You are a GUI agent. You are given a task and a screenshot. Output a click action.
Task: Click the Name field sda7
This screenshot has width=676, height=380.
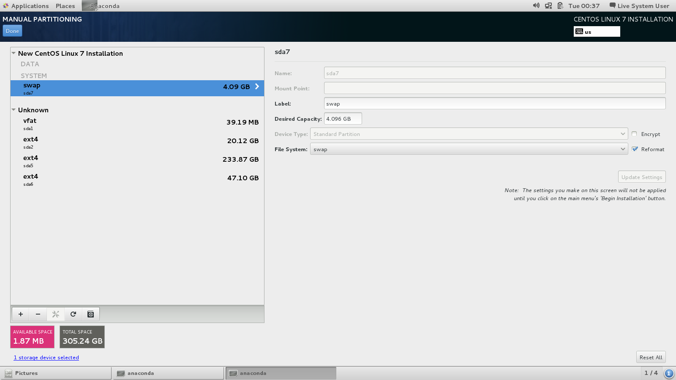495,73
